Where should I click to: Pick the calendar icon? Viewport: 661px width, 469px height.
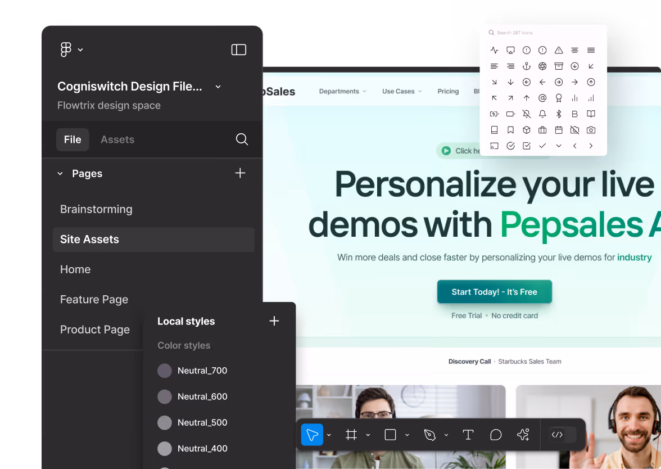coord(559,130)
